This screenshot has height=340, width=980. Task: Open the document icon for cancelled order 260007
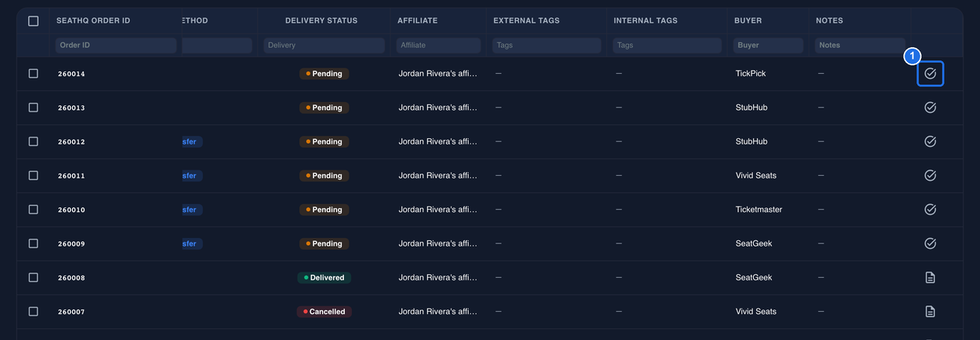[x=931, y=312]
